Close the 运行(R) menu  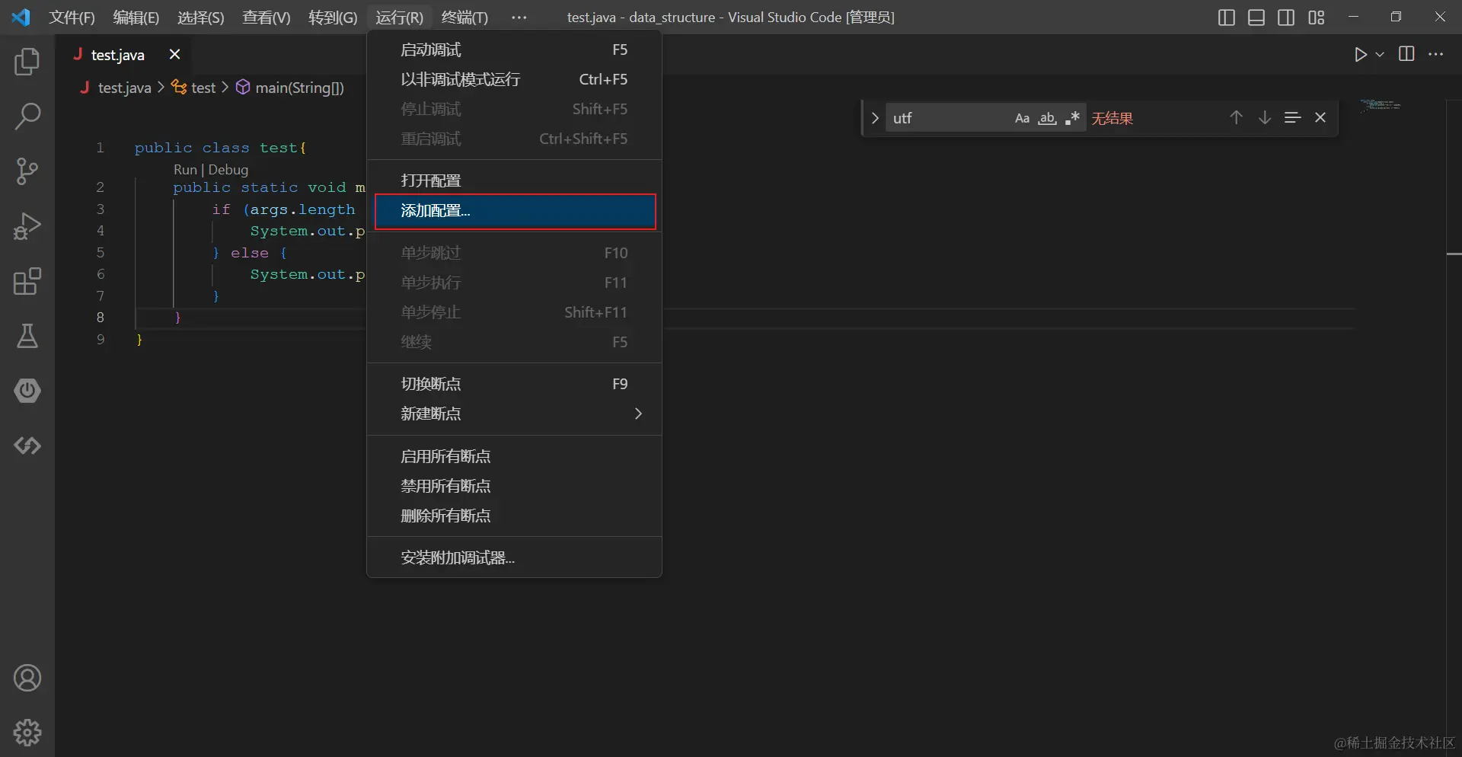(399, 18)
